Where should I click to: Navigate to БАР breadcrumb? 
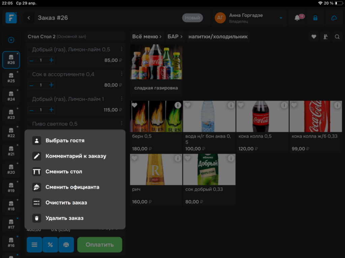click(x=175, y=37)
